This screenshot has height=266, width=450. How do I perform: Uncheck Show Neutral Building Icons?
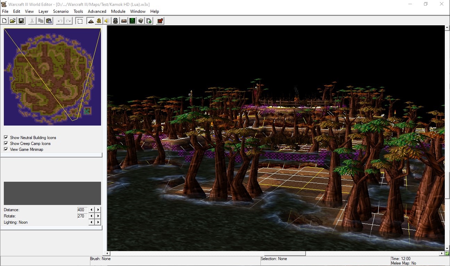[x=6, y=138]
